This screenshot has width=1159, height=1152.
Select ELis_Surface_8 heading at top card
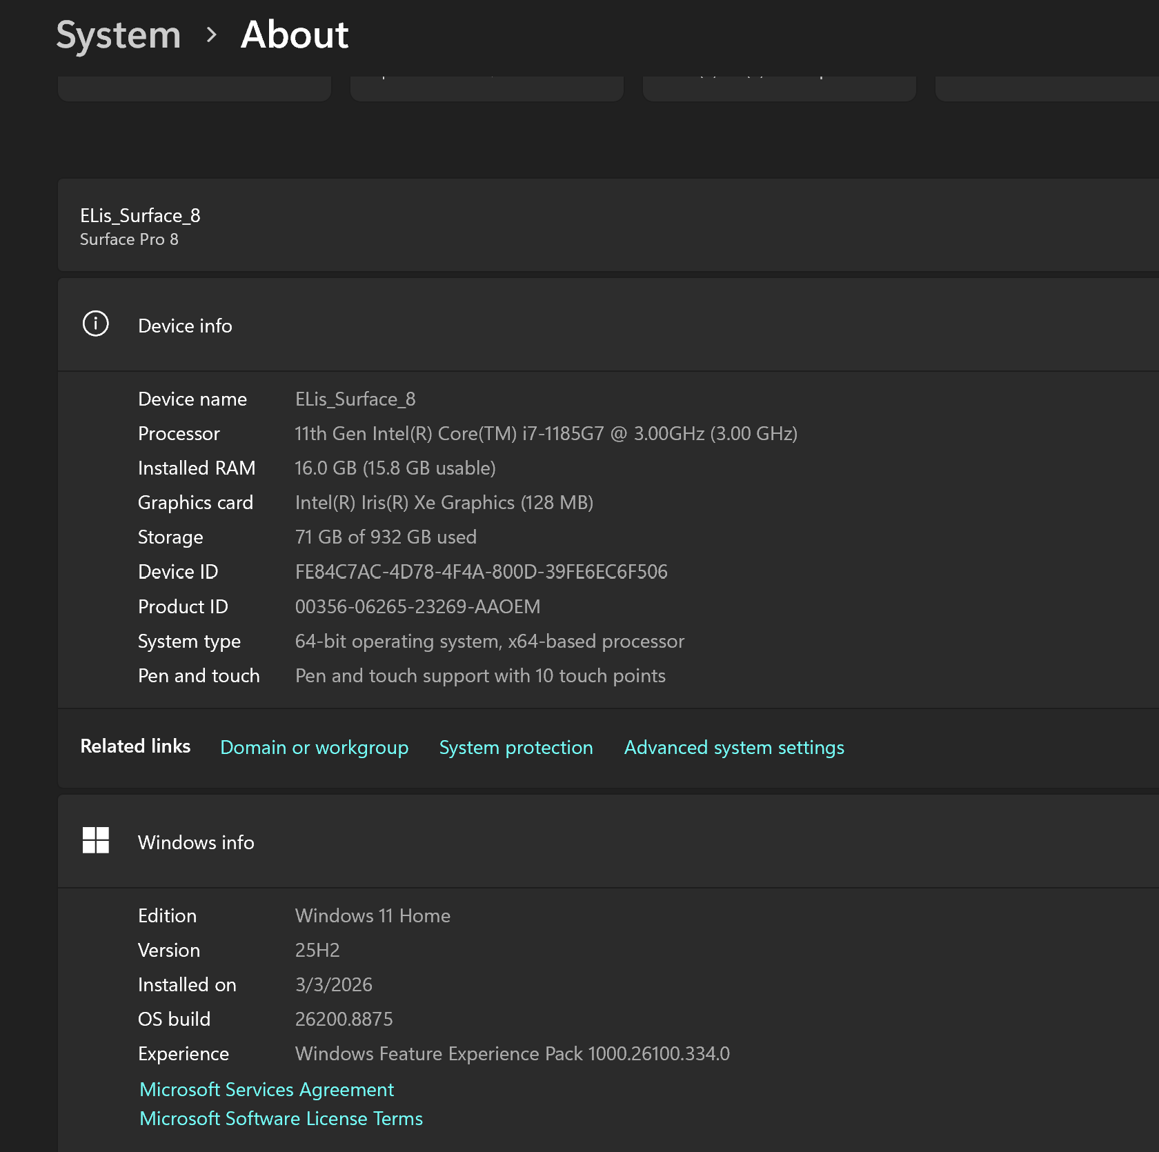[140, 215]
